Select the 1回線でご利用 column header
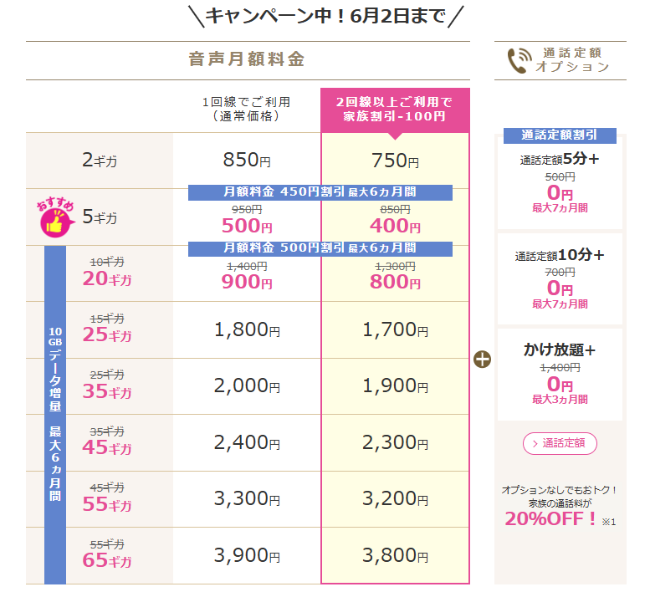The width and height of the screenshot is (650, 592). pyautogui.click(x=246, y=110)
